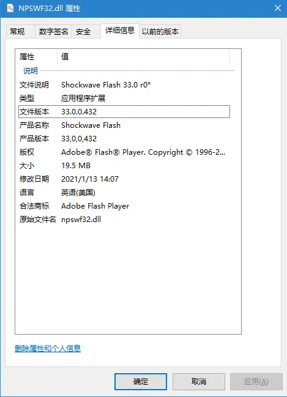Select the 文件说明 property row label
Screen dimensions: 287x397
[x=34, y=85]
